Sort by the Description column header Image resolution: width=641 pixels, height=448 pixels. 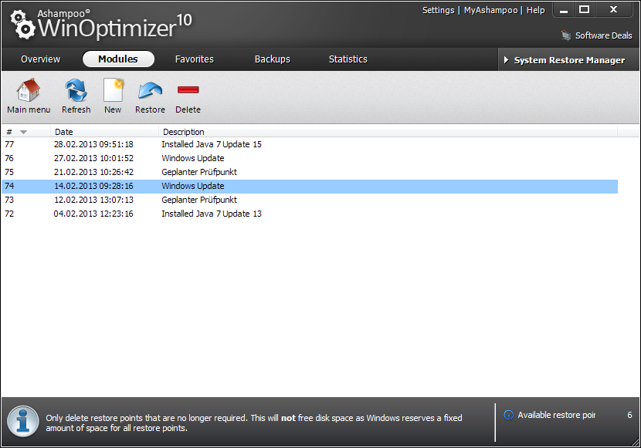(388, 132)
